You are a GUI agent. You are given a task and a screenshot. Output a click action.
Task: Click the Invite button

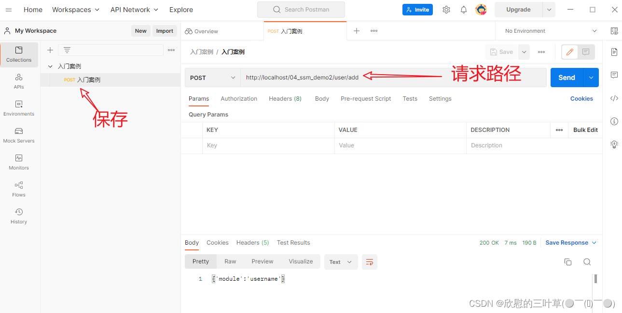[417, 10]
